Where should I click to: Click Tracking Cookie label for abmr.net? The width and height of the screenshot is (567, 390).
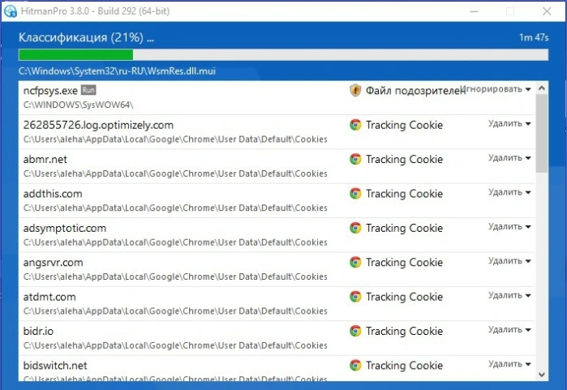coord(404,160)
